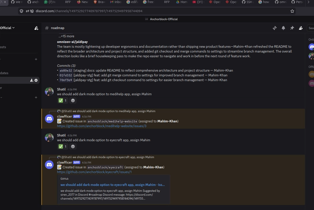Viewport: 314px width, 210px height.
Task: Switch to the 'SSH' GitHub tab
Action: 248,2
